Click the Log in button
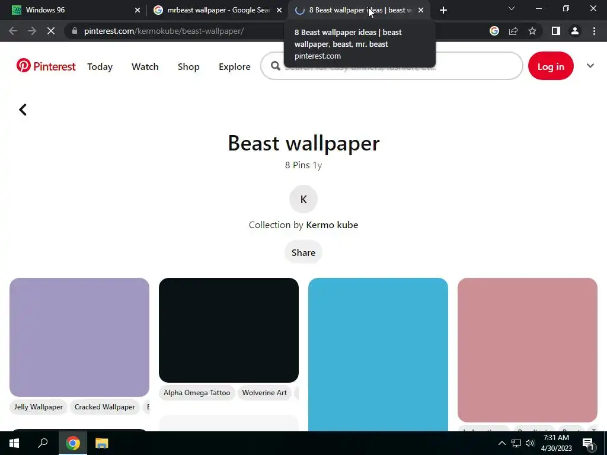 [551, 66]
